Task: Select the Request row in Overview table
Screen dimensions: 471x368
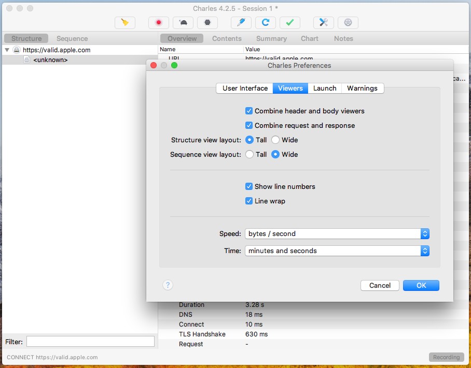Action: click(x=314, y=344)
